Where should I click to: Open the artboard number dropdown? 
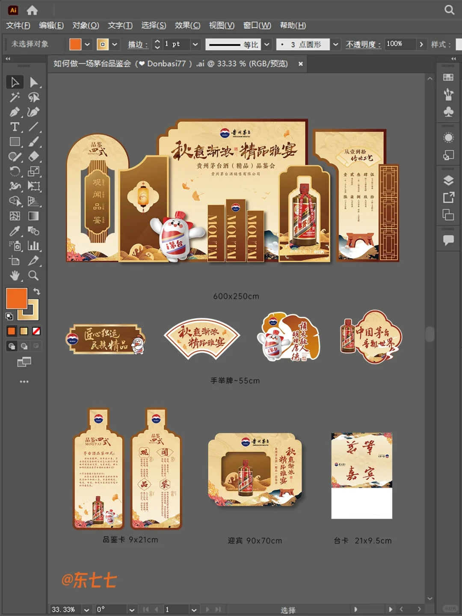194,610
